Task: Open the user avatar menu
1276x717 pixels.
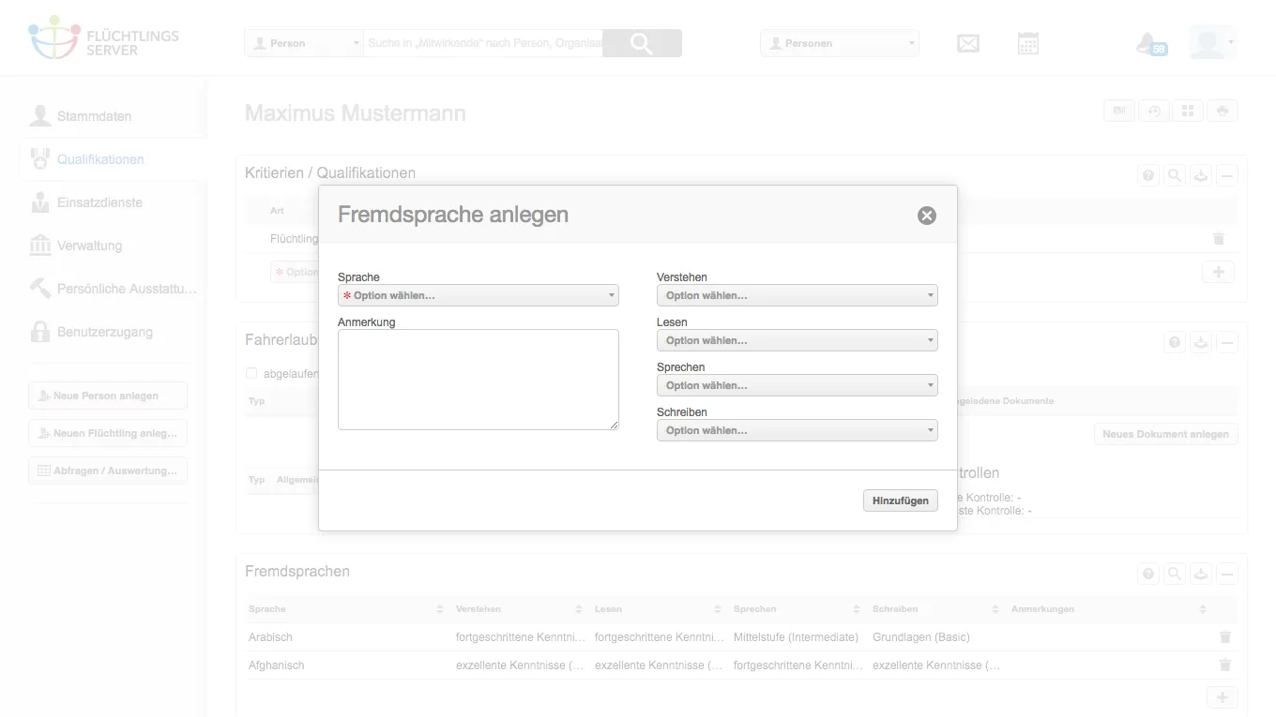Action: point(1212,43)
